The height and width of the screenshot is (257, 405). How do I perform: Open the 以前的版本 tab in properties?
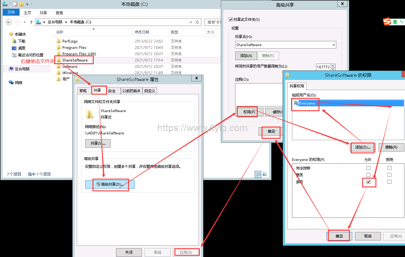coord(131,90)
